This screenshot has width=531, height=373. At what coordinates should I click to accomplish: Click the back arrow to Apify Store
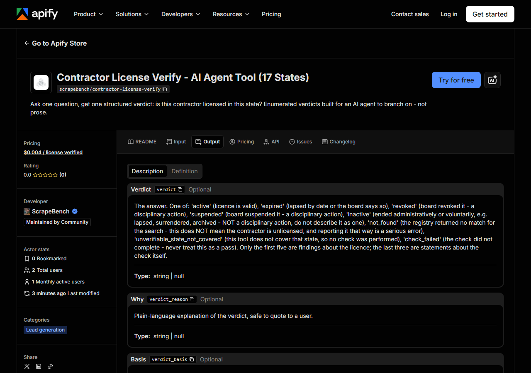(x=27, y=43)
